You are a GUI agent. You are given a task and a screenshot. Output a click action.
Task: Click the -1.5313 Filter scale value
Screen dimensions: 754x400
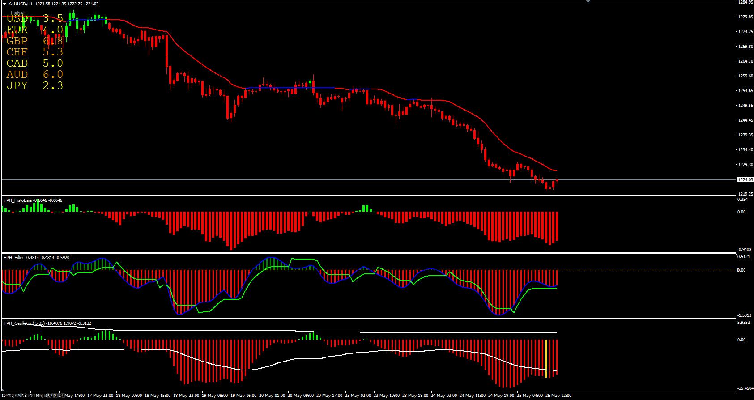coord(744,315)
